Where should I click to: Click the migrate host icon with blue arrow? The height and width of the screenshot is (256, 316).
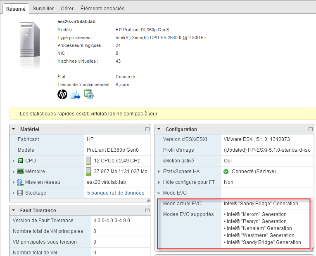pos(75,95)
